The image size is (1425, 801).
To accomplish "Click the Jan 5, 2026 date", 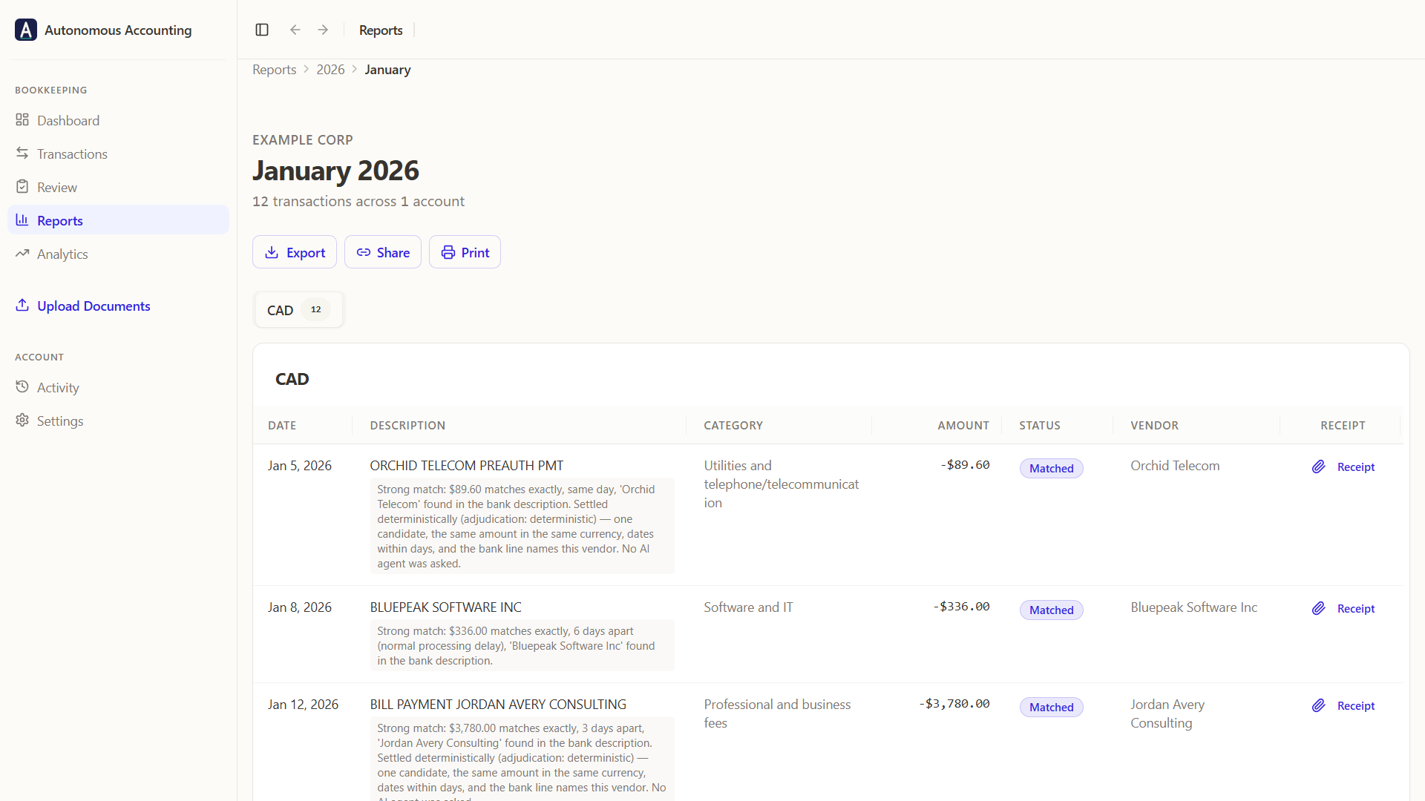I will tap(300, 465).
